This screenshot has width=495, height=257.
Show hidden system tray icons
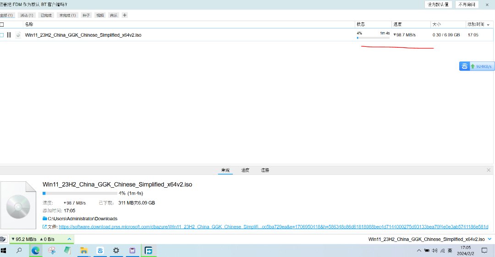point(419,251)
